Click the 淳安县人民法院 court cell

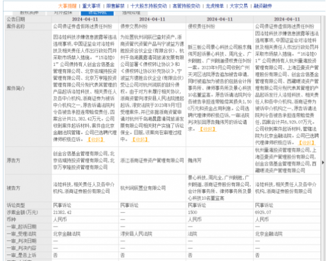pyautogui.click(x=152, y=234)
